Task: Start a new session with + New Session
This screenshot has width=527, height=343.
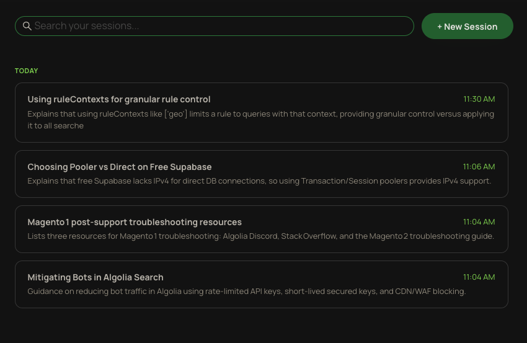Action: 467,26
